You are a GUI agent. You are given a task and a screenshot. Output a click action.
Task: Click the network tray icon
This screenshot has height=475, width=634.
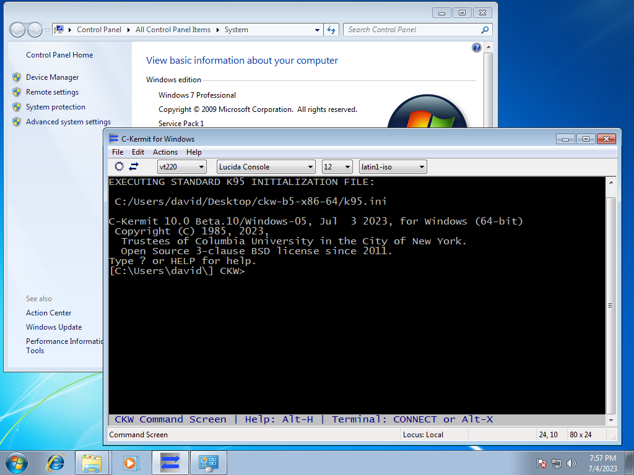pyautogui.click(x=557, y=463)
